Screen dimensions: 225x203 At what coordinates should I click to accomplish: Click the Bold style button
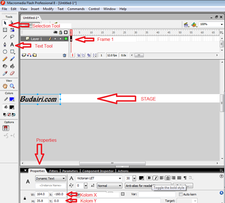point(149,178)
